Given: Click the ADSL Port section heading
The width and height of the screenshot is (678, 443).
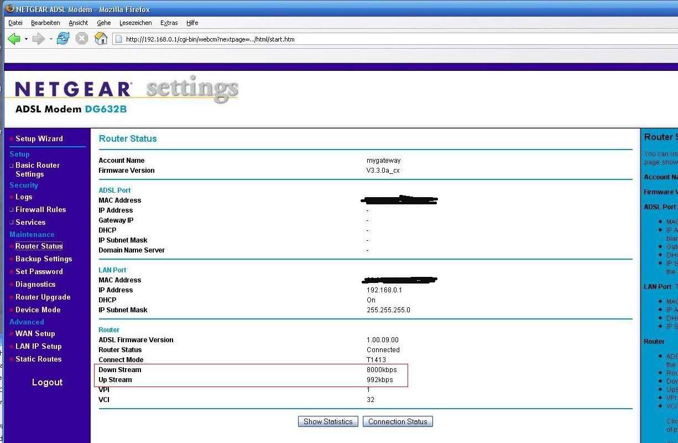Looking at the screenshot, I should click(114, 190).
